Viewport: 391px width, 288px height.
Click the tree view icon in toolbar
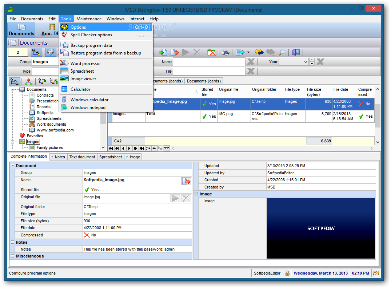click(36, 52)
